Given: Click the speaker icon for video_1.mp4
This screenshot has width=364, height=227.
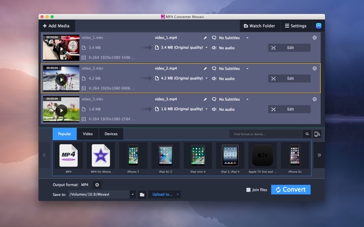Looking at the screenshot, I should click(214, 48).
